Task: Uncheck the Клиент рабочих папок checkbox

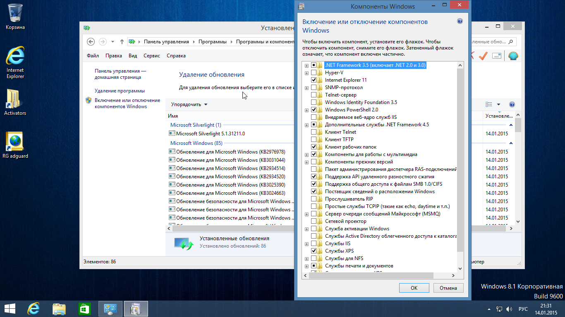Action: click(314, 147)
